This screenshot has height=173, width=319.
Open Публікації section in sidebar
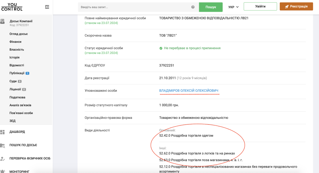(x=17, y=73)
